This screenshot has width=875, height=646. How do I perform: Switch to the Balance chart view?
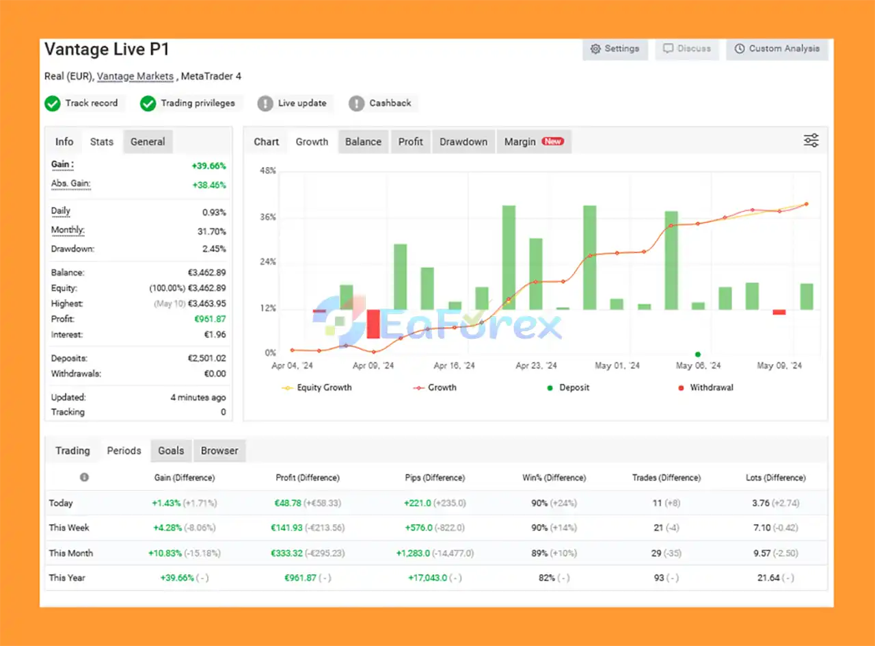tap(363, 141)
